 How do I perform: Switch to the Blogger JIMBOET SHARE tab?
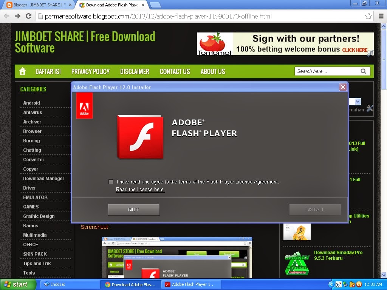[x=34, y=5]
